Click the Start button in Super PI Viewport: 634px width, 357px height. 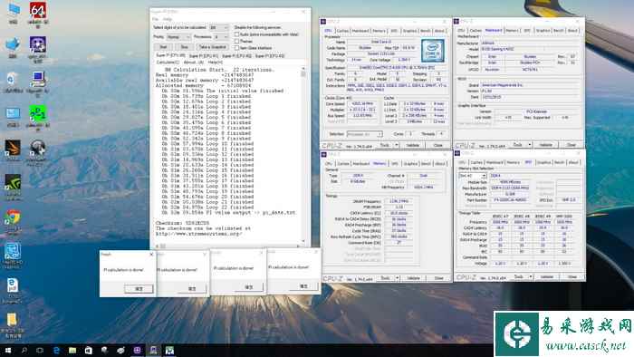pyautogui.click(x=163, y=47)
